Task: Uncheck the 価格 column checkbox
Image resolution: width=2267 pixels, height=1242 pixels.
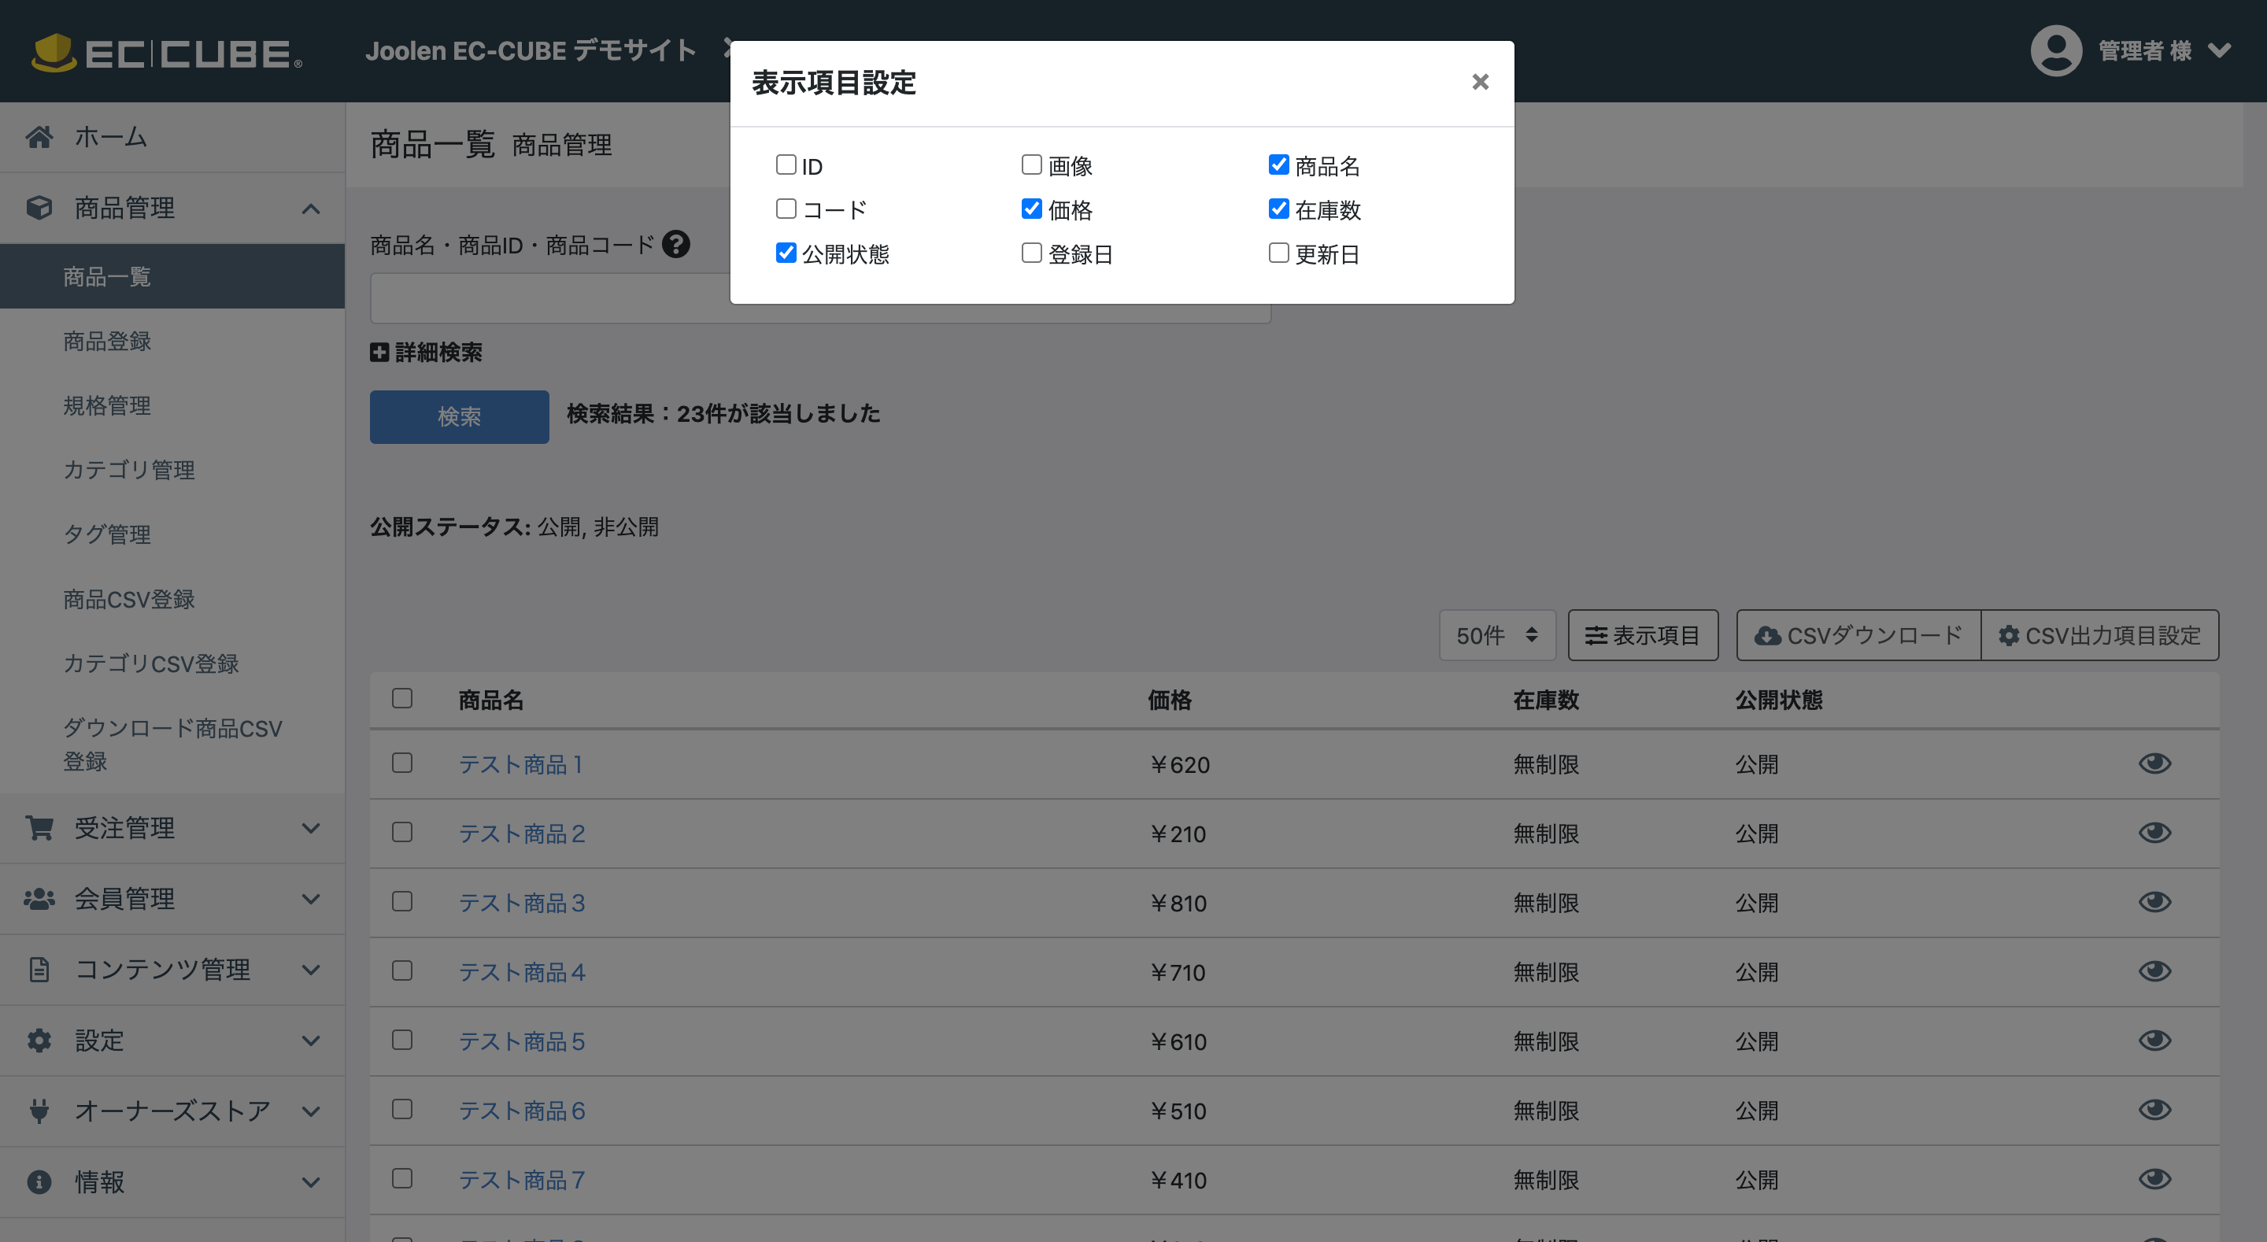Action: click(x=1031, y=209)
